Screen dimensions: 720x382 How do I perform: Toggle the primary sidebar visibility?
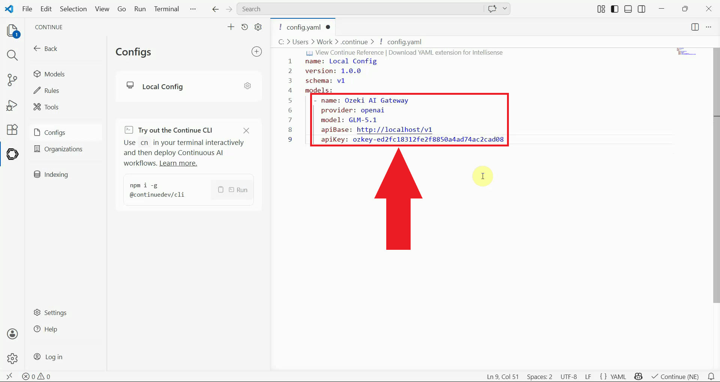click(614, 9)
